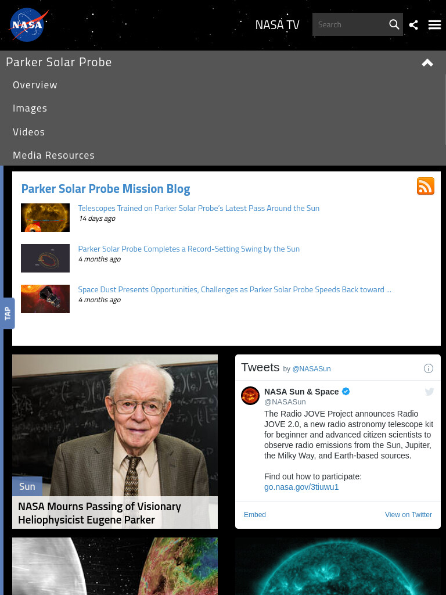This screenshot has width=446, height=595.
Task: Open the Media Resources menu item
Action: click(53, 155)
